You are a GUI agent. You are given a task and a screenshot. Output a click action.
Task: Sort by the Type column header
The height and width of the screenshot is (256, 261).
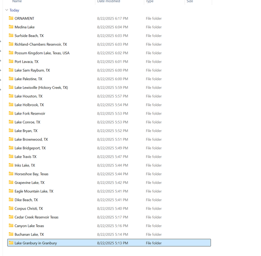tap(150, 1)
